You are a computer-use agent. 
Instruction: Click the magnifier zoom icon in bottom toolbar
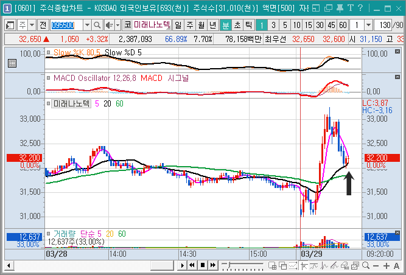pos(366,266)
